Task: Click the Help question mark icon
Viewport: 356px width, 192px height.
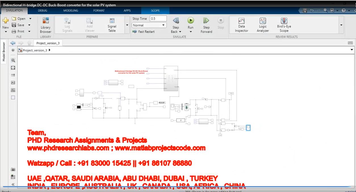Action: (344, 11)
